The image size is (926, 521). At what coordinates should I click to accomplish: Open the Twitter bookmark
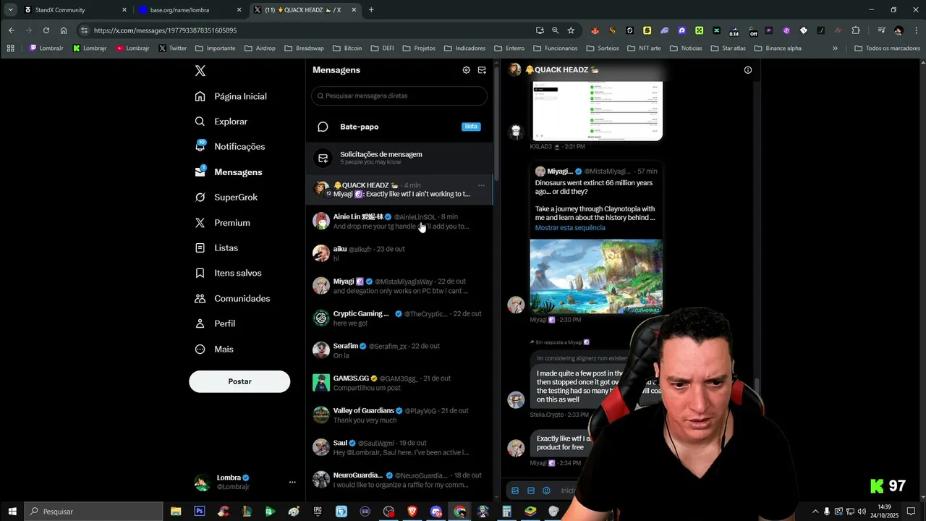click(x=172, y=48)
